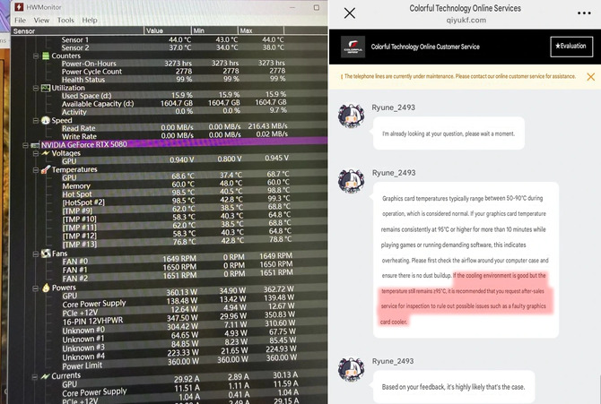
Task: Open the File menu
Action: [x=20, y=21]
